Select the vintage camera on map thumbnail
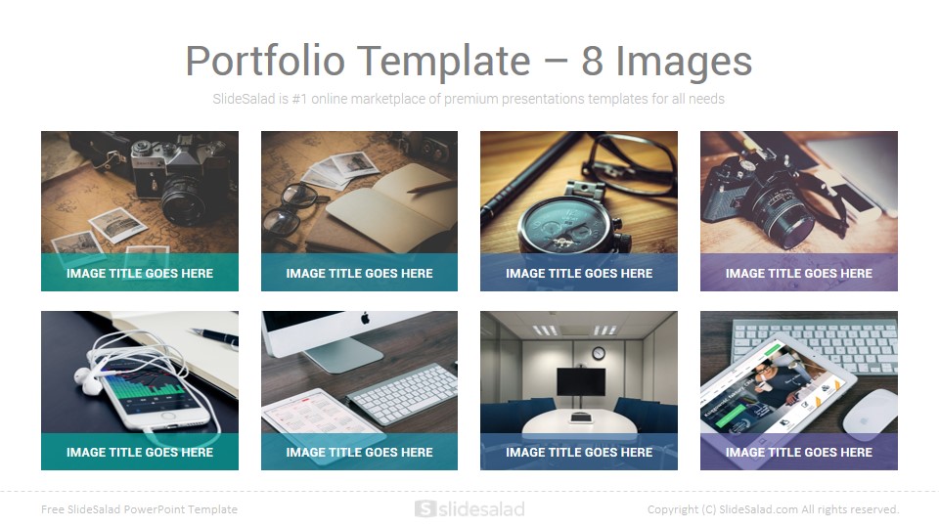This screenshot has width=939, height=528. 140,193
